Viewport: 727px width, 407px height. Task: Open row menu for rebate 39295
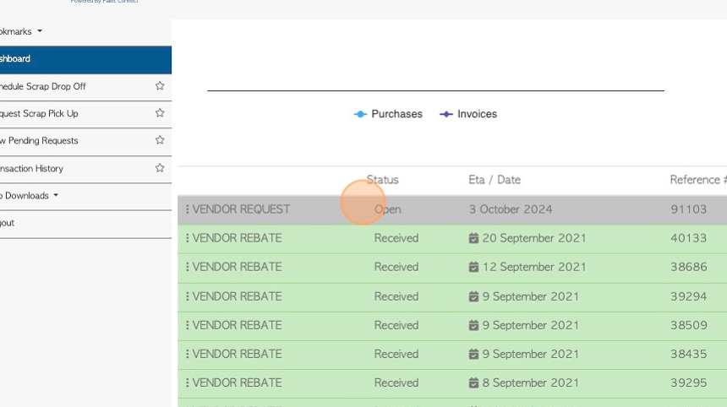188,383
